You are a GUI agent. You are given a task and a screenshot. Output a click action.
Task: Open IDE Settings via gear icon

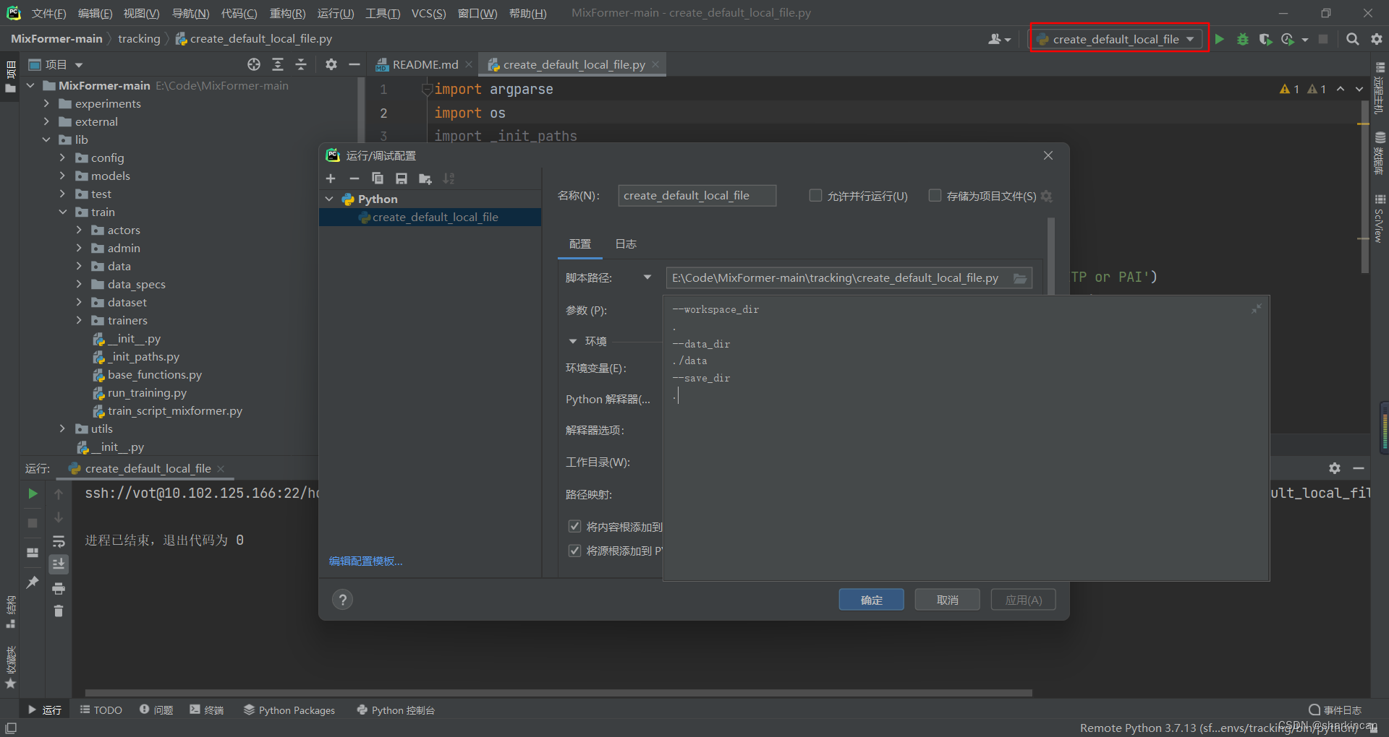click(1375, 39)
